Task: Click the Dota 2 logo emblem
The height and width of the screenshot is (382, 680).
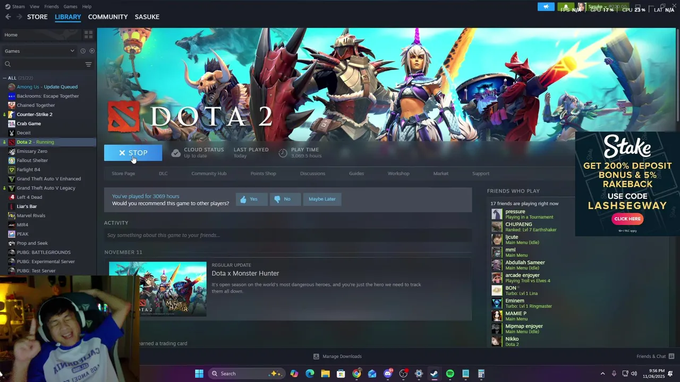Action: 123,116
